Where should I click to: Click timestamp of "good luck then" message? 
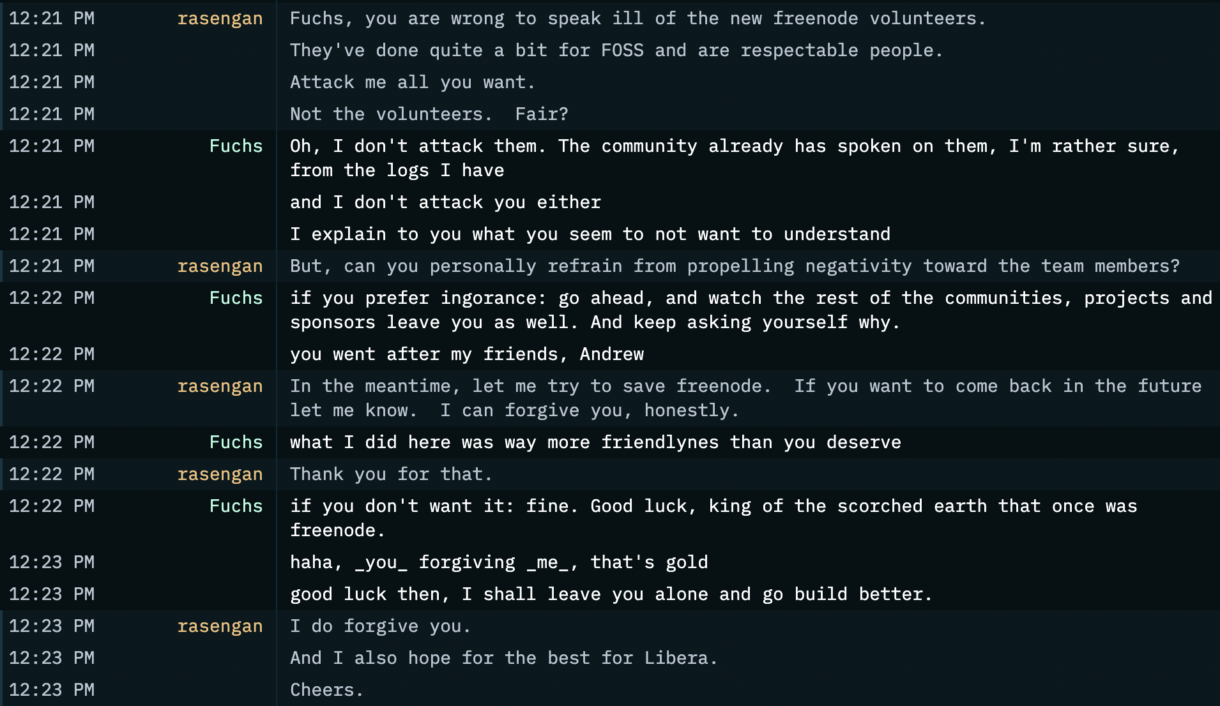[x=52, y=594]
